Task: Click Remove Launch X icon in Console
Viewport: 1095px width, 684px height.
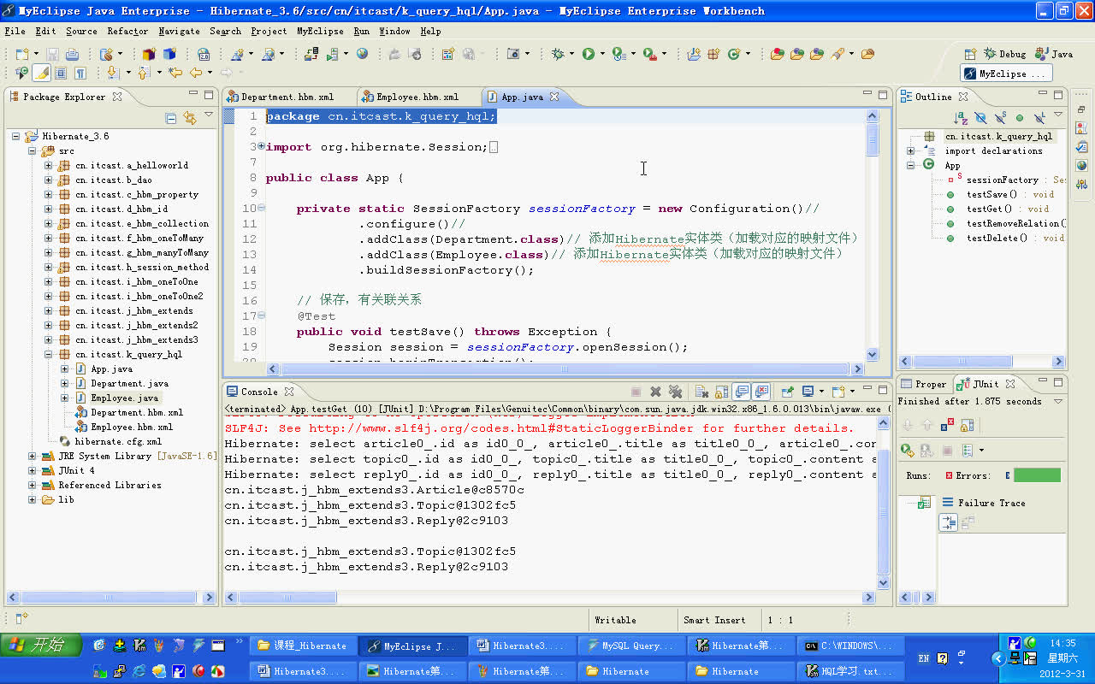Action: [655, 392]
